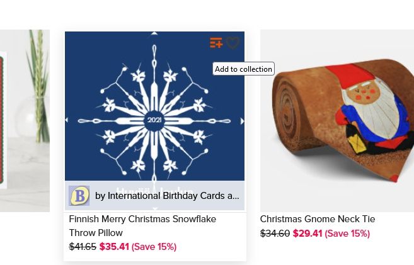This screenshot has height=265, width=414.
Task: Click the crossed-out $41.65 price
Action: tap(83, 247)
